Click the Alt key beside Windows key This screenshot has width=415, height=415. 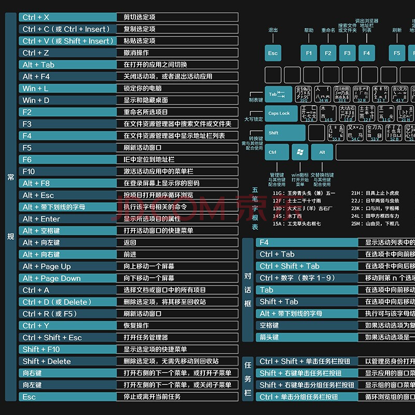322,152
